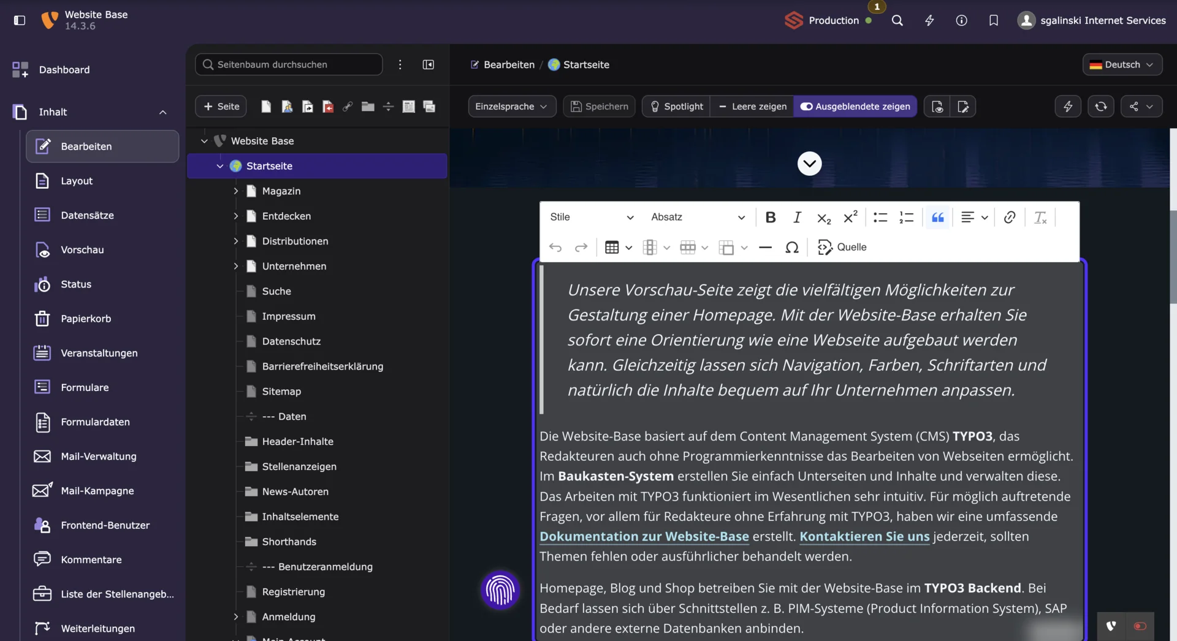
Task: Open system information icon in top bar
Action: point(961,20)
